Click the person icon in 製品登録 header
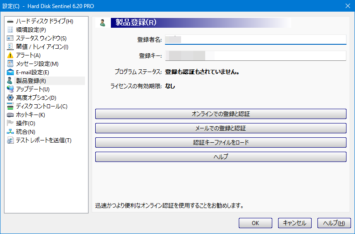This screenshot has height=234, width=355. click(102, 23)
